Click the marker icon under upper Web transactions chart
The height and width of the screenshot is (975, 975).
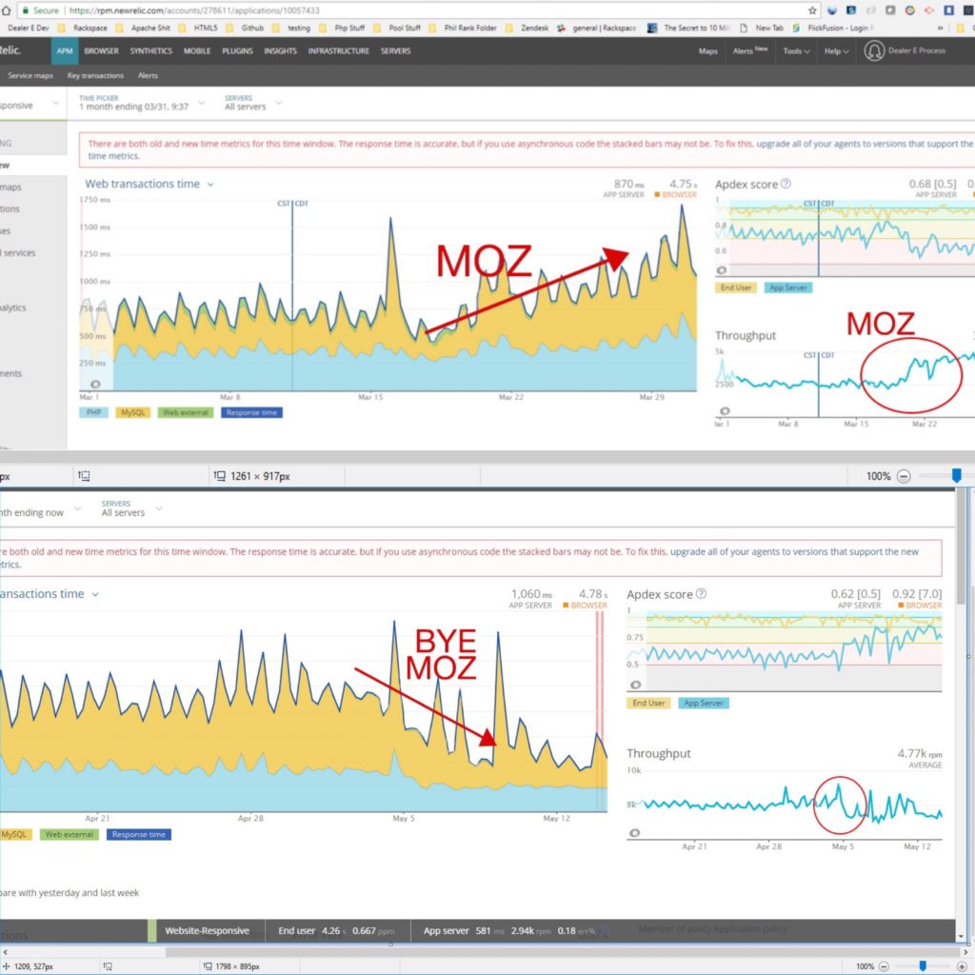[x=95, y=385]
